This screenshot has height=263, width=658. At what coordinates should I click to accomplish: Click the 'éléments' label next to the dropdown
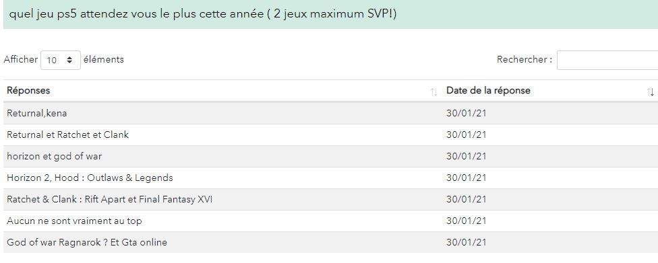pyautogui.click(x=103, y=59)
